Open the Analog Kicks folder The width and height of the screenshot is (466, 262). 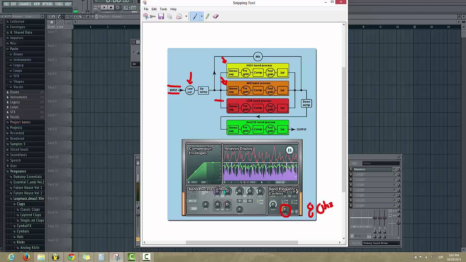pos(30,248)
